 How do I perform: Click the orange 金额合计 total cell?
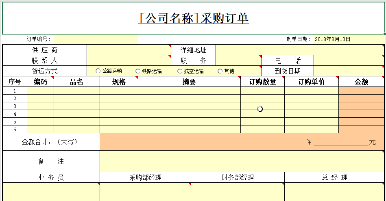pyautogui.click(x=242, y=142)
